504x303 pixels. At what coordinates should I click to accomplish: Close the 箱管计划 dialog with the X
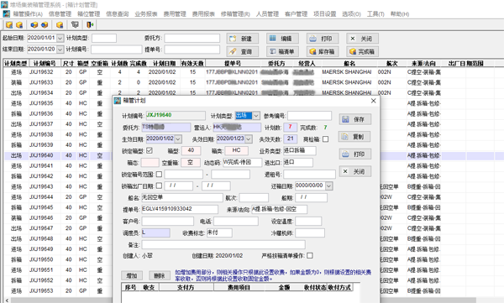pos(373,101)
